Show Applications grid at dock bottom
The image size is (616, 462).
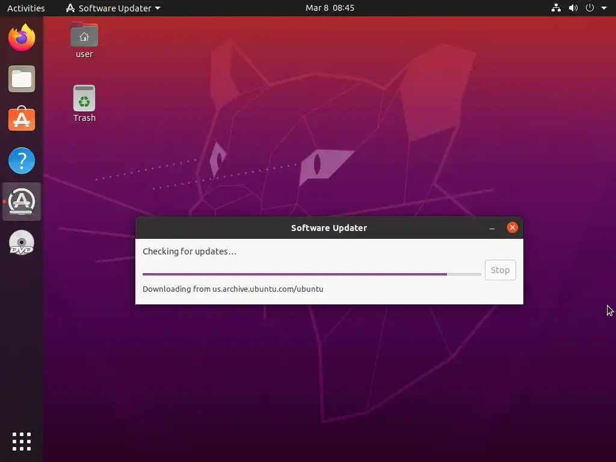[22, 442]
